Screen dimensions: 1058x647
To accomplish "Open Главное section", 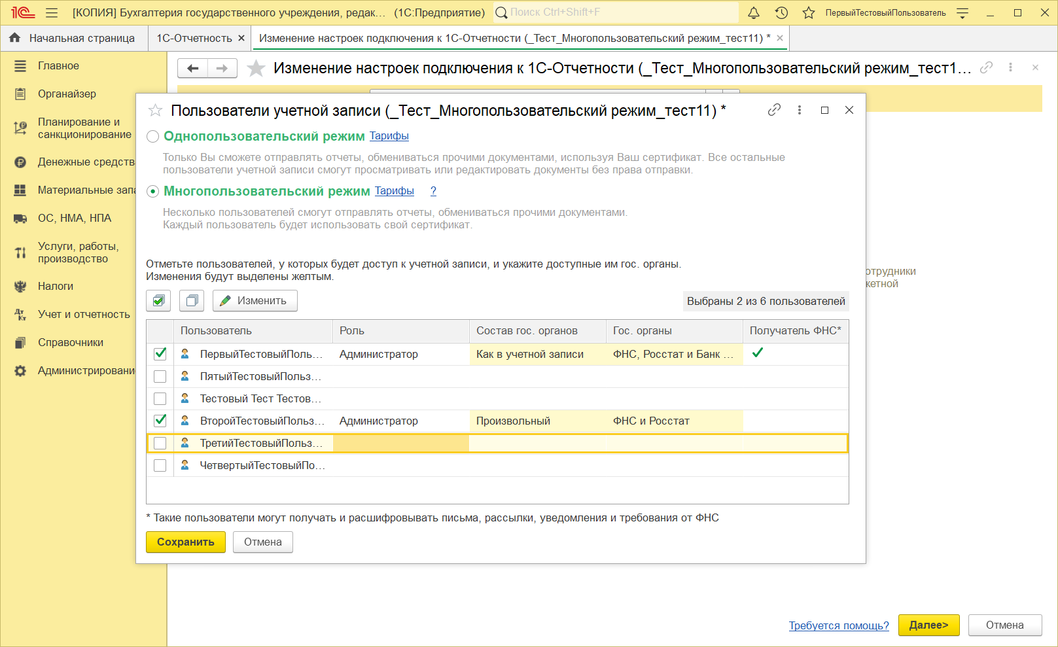I will (x=58, y=65).
